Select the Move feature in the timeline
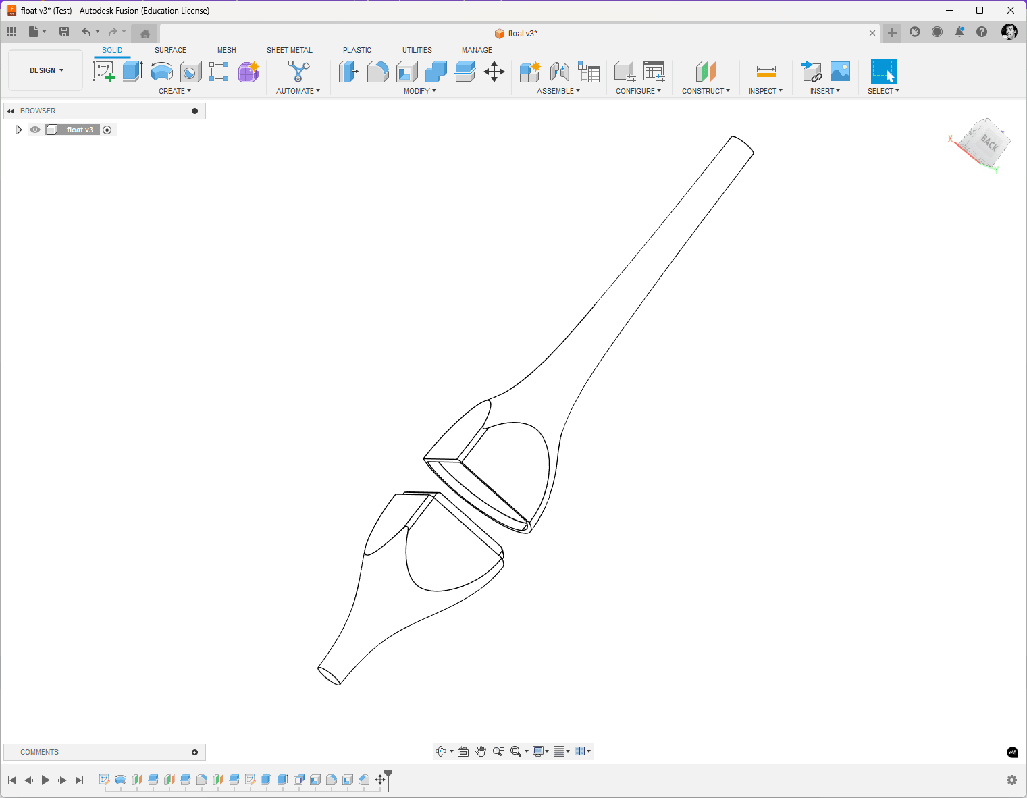 point(380,780)
